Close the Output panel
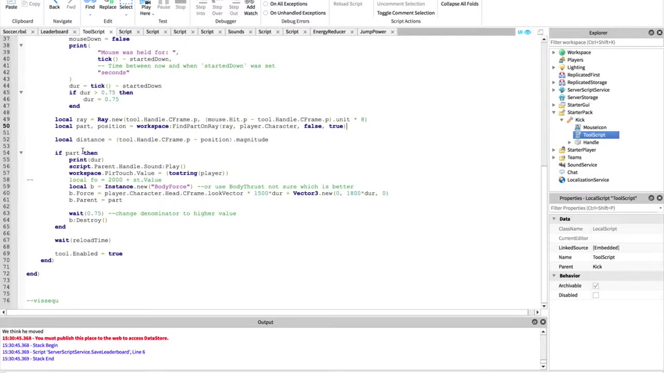The width and height of the screenshot is (664, 373). click(543, 322)
